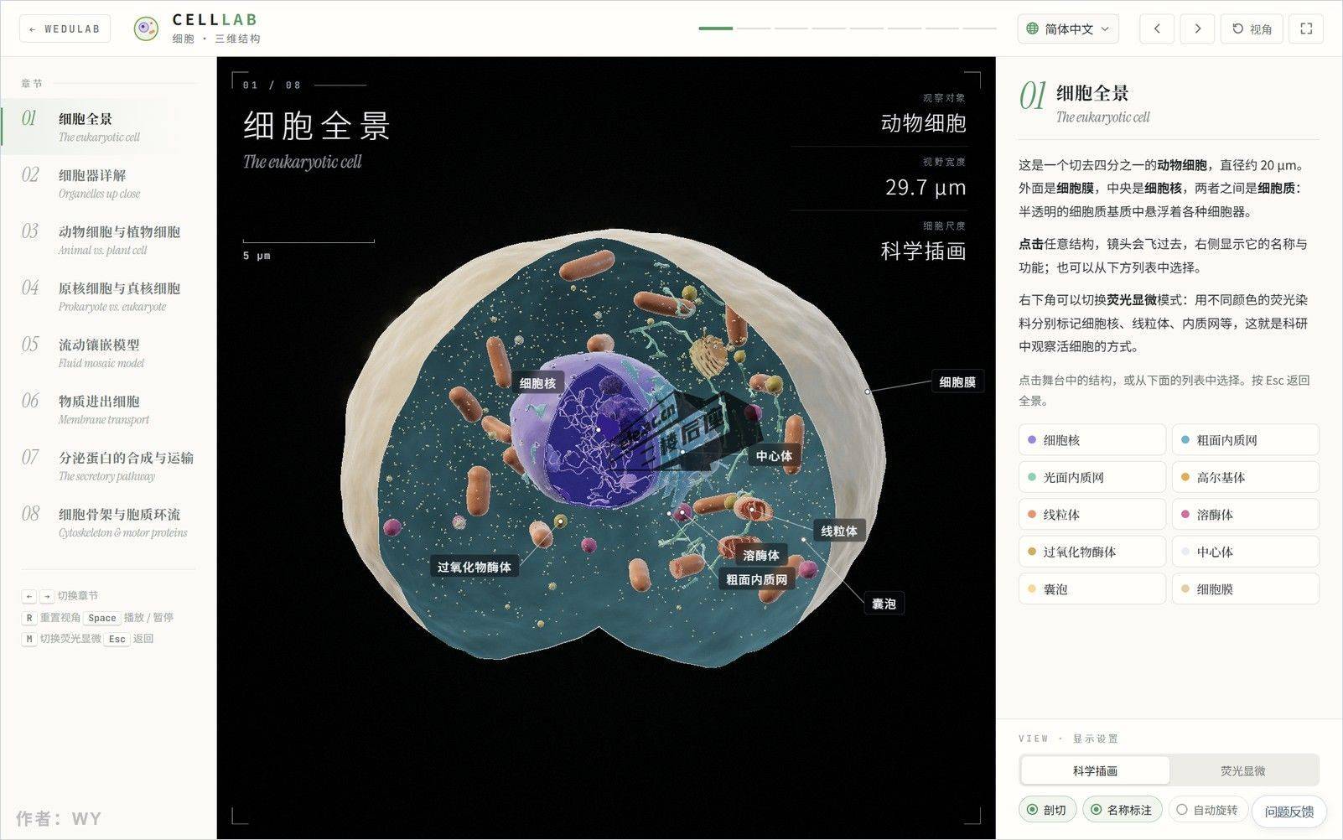Click the 细胞膜 label in the 3D scene
Image resolution: width=1343 pixels, height=840 pixels.
(x=957, y=381)
